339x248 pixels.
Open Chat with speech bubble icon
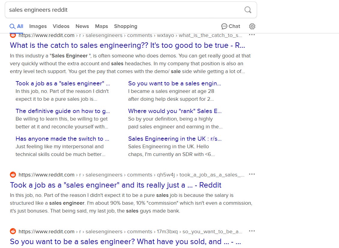coord(231,26)
